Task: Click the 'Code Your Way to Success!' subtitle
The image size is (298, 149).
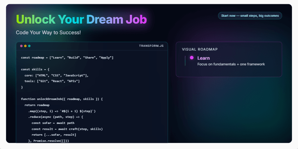Action: [48, 33]
